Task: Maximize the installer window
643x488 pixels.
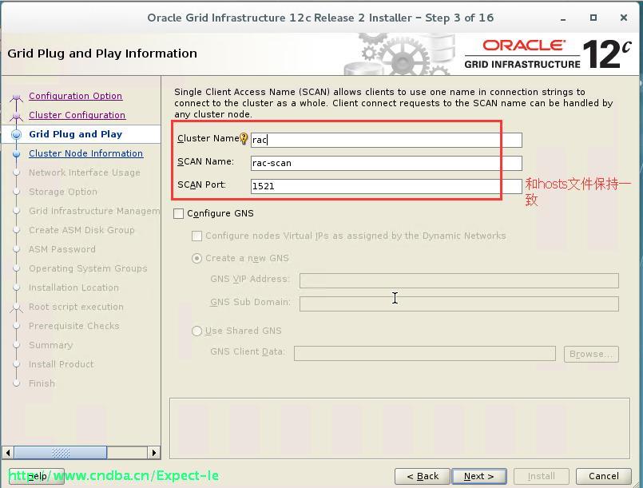Action: pyautogui.click(x=593, y=18)
